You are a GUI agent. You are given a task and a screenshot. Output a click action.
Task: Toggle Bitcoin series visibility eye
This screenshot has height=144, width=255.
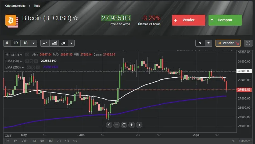pos(27,54)
